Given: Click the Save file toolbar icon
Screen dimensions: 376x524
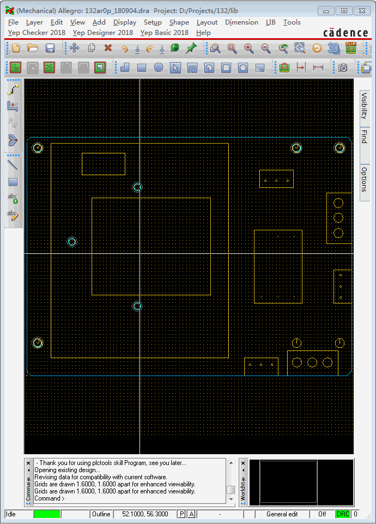Looking at the screenshot, I should [x=50, y=49].
